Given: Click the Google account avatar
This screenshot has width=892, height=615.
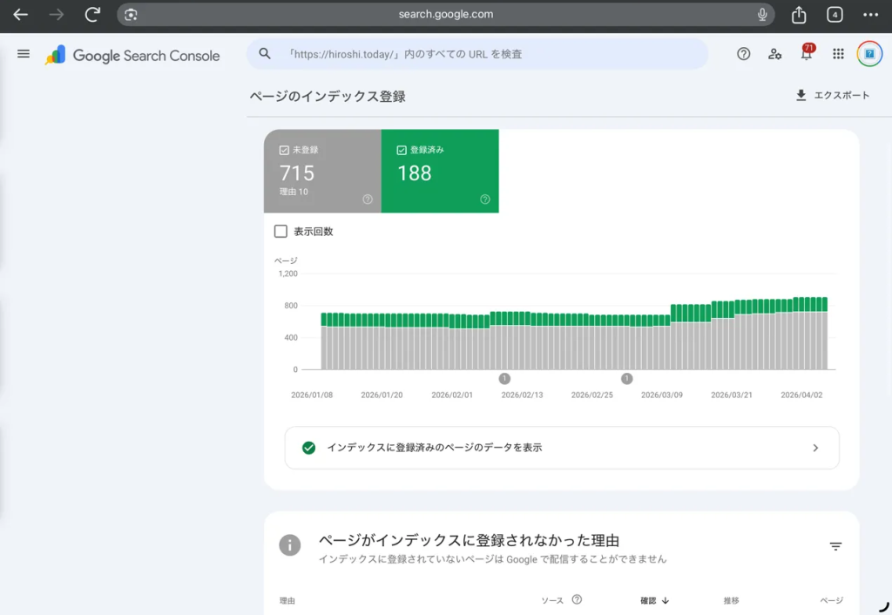Looking at the screenshot, I should coord(868,54).
